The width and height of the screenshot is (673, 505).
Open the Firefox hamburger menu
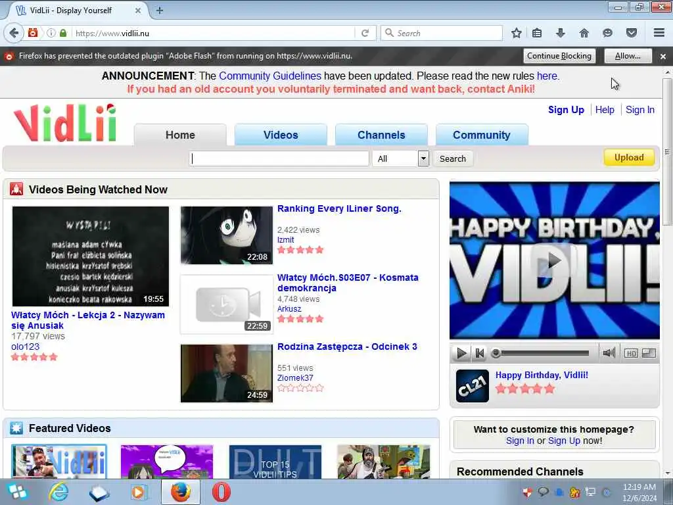pyautogui.click(x=659, y=33)
